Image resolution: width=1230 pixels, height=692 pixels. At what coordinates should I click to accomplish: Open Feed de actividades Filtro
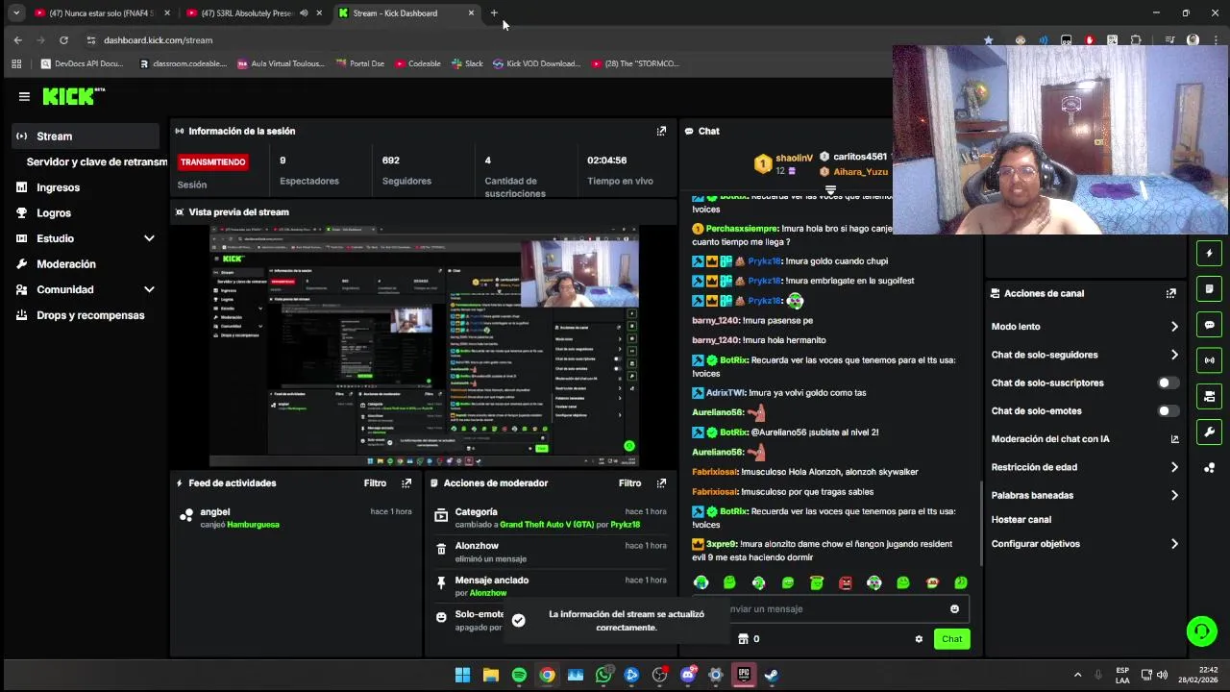click(375, 483)
